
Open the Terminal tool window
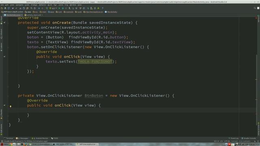8,138
